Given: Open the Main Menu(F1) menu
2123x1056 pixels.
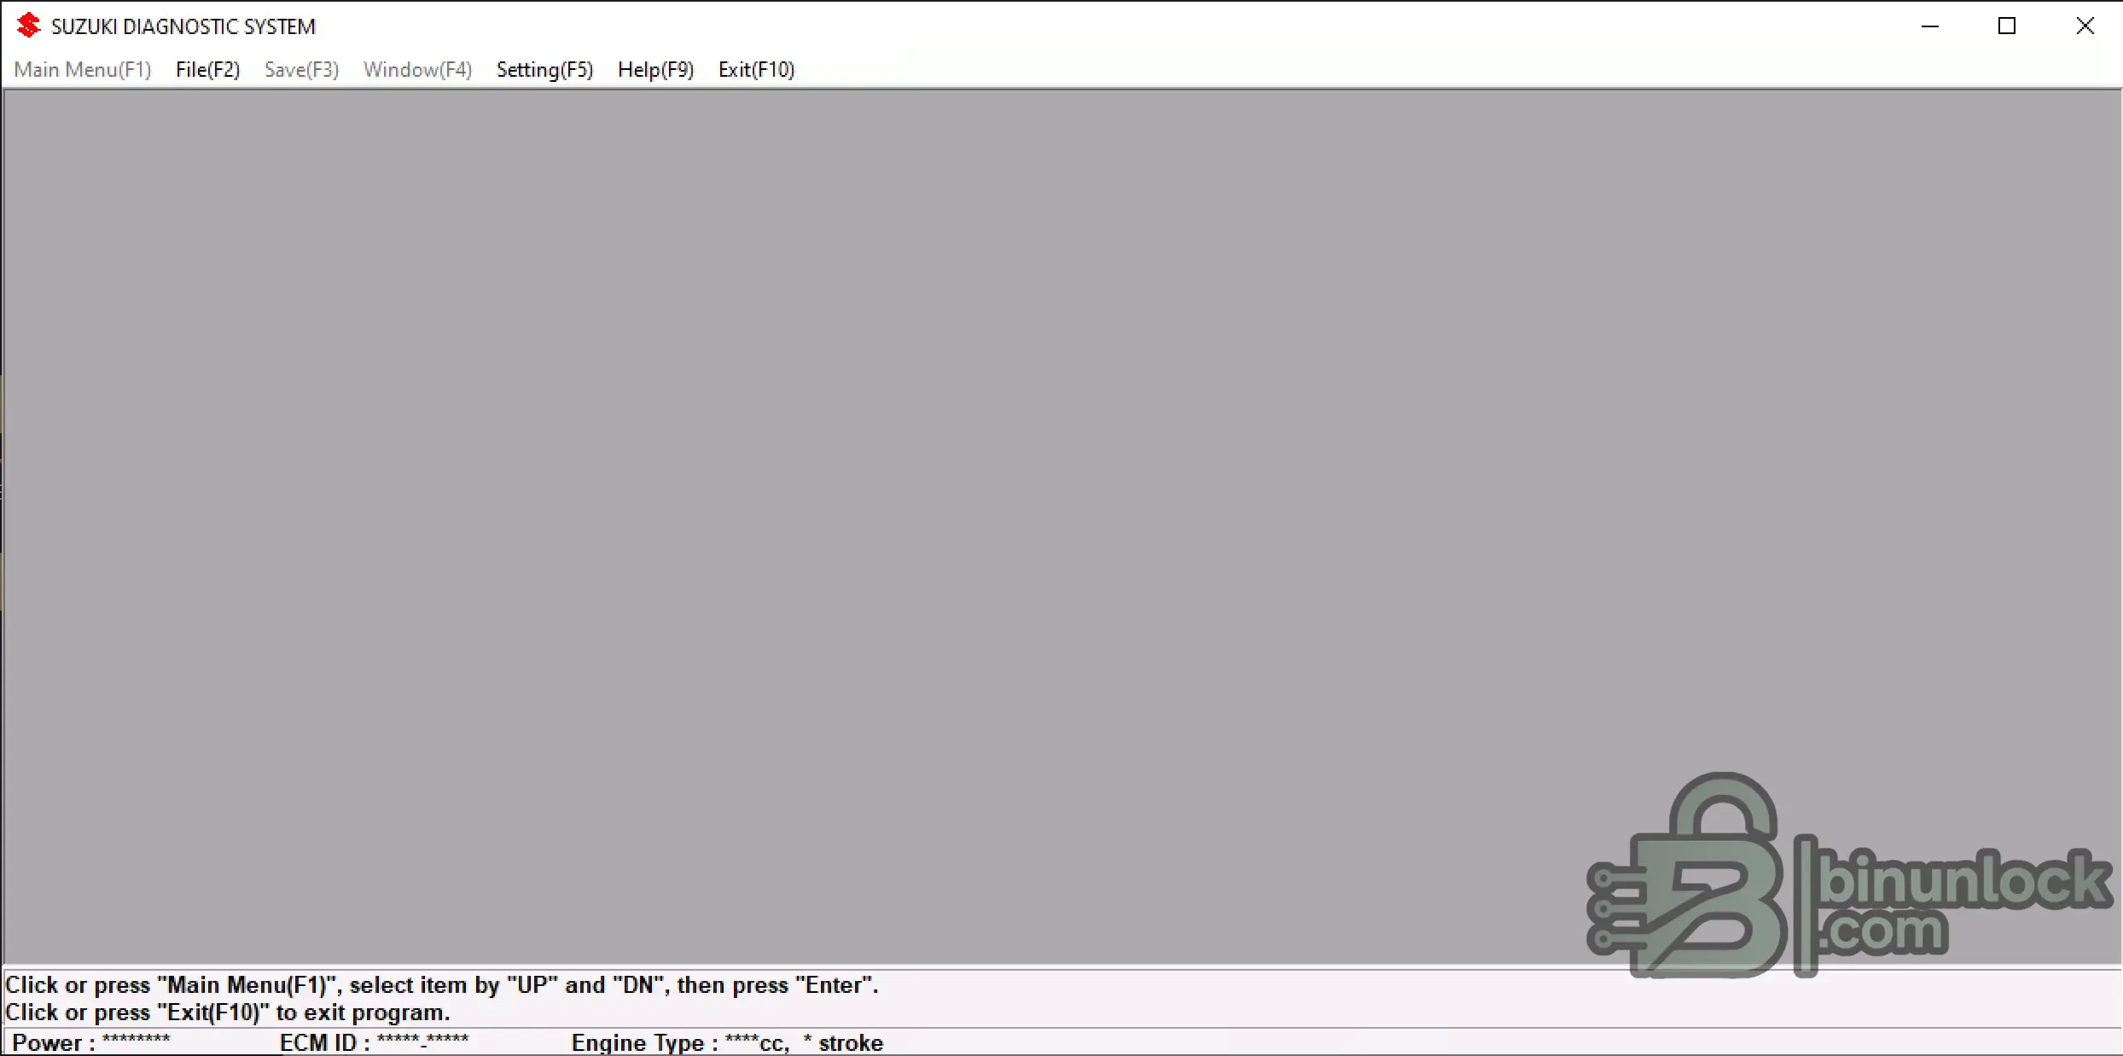Looking at the screenshot, I should 83,70.
